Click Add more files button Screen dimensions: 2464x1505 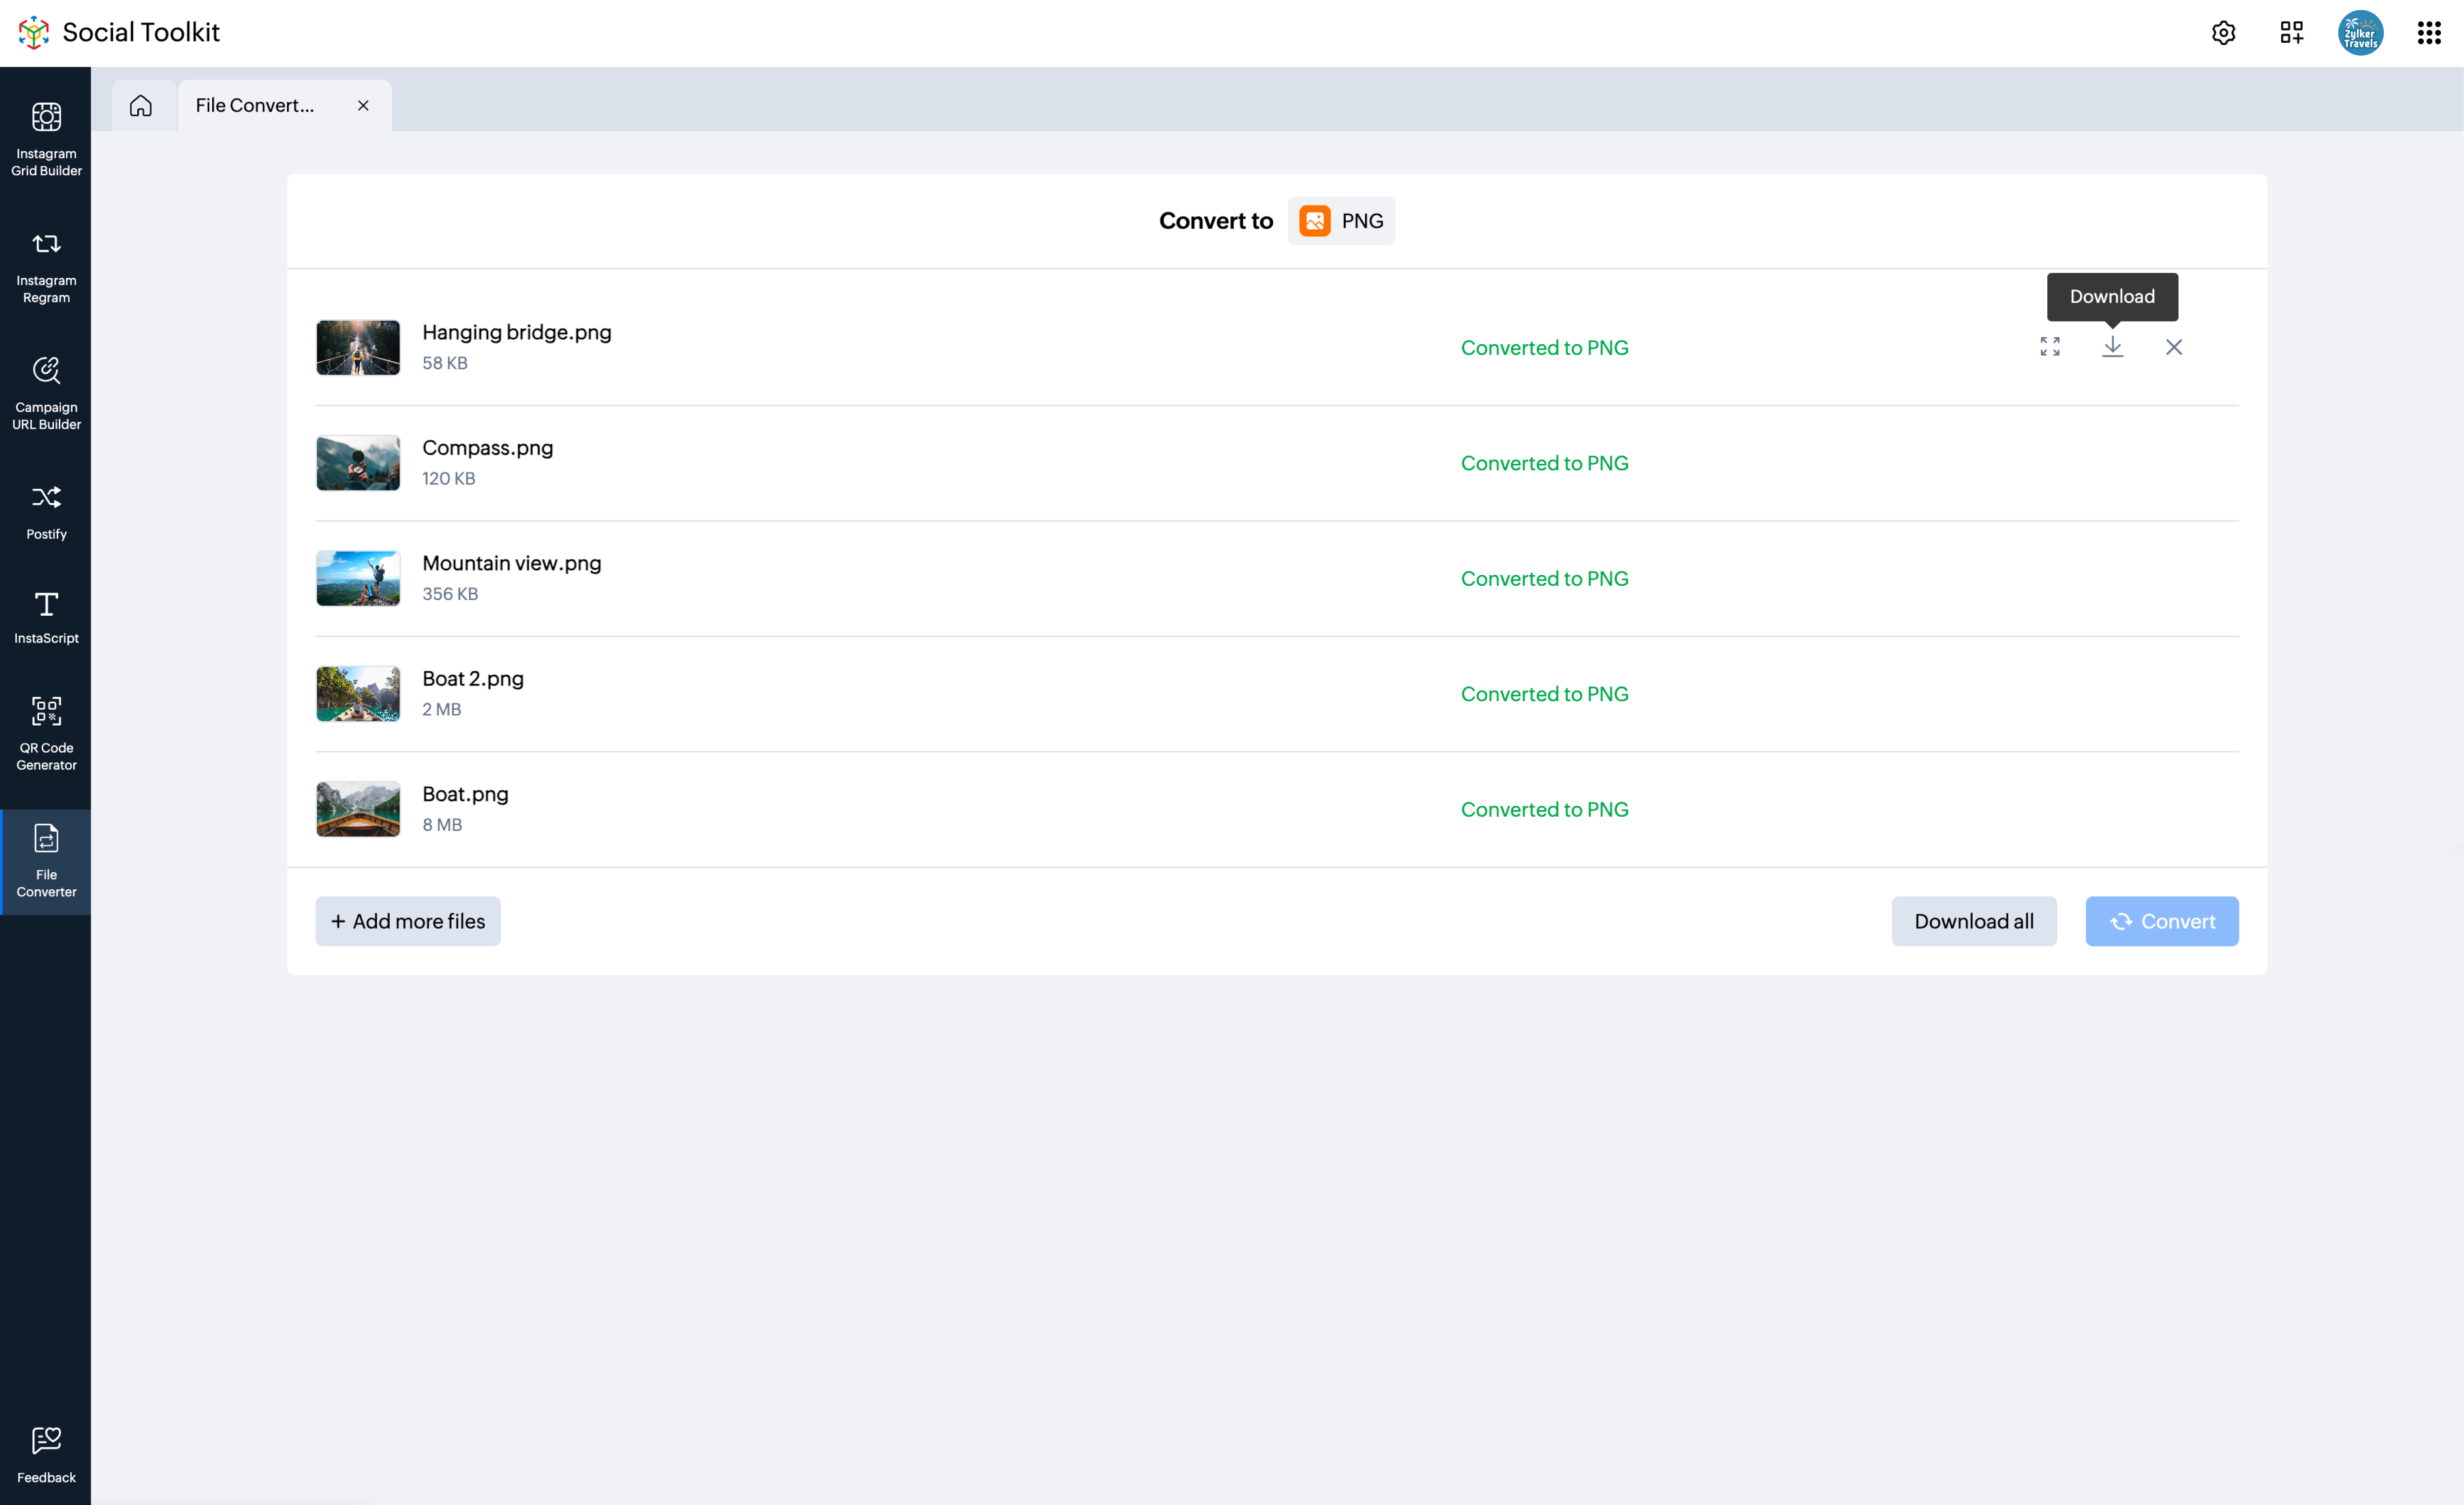click(x=408, y=921)
